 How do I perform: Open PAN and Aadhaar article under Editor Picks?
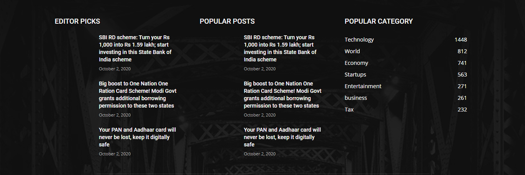[x=137, y=137]
